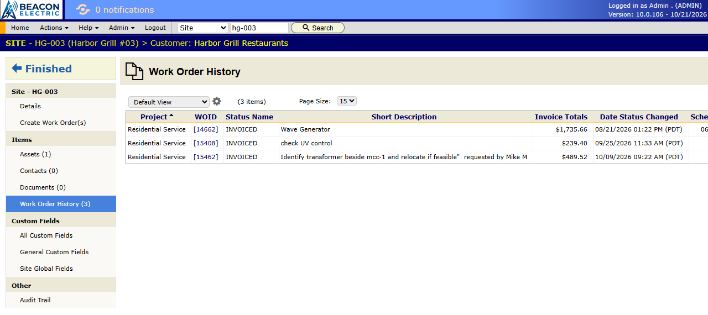Click the Beacon Electric logo
708x315 pixels.
[32, 9]
